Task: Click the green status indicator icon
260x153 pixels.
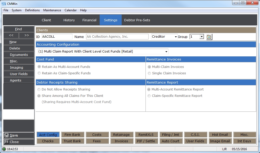Action: (4, 149)
